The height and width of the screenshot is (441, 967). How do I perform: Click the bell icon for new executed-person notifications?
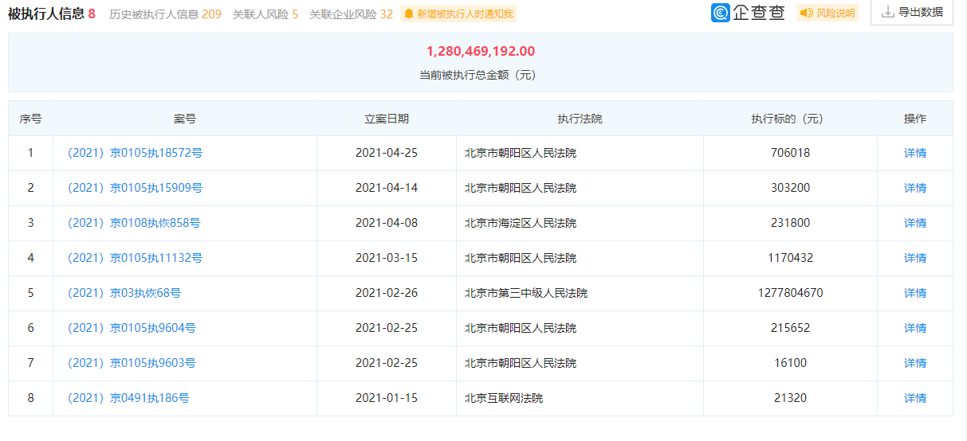click(x=409, y=14)
